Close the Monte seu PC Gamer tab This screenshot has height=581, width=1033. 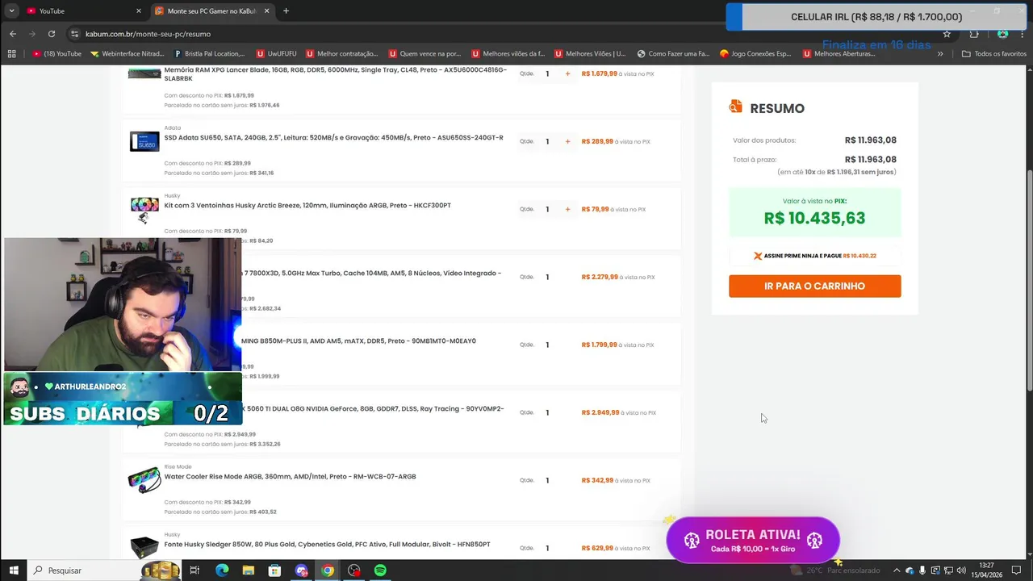click(x=267, y=11)
